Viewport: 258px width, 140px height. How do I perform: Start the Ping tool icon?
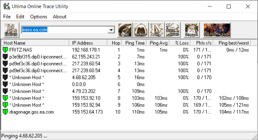click(157, 30)
